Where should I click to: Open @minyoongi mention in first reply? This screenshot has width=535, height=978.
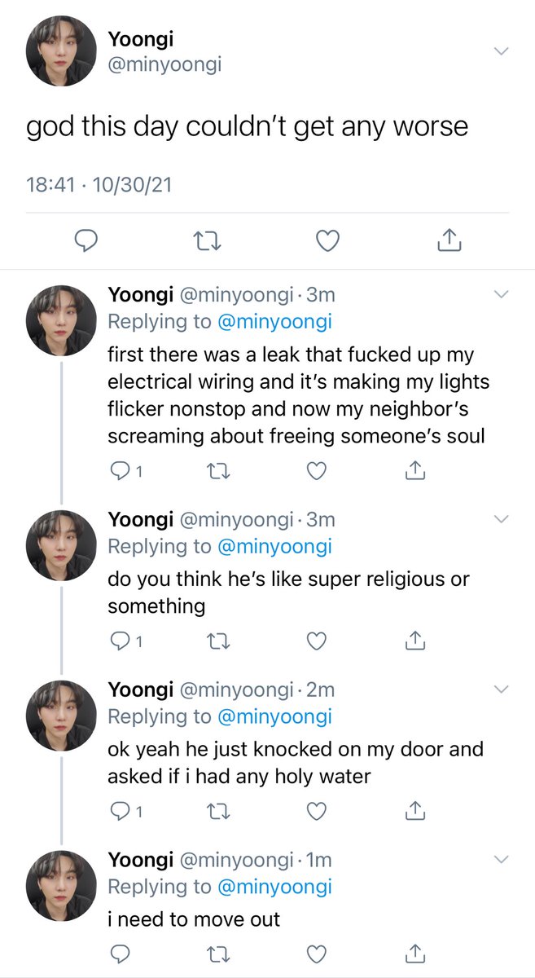pyautogui.click(x=274, y=321)
